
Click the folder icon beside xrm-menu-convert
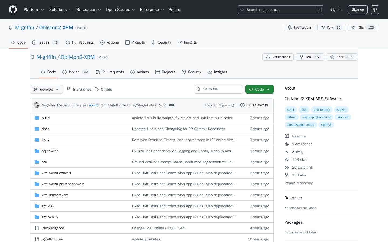(x=37, y=173)
